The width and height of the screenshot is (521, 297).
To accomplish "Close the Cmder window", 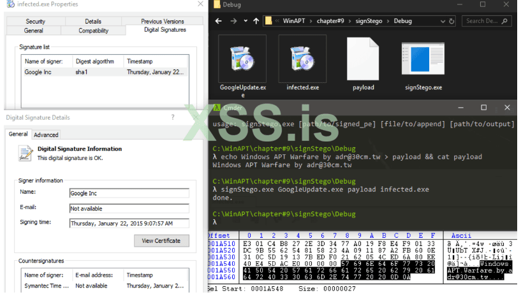I will click(x=507, y=107).
